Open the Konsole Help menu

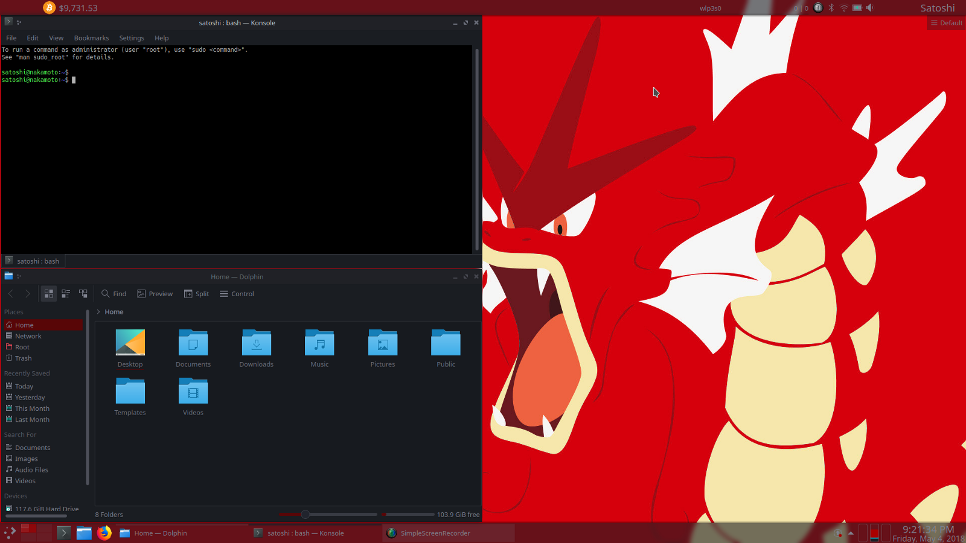162,38
